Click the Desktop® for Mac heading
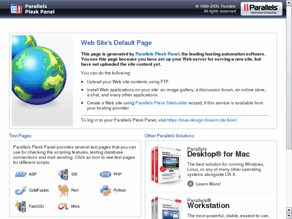 click(x=218, y=154)
